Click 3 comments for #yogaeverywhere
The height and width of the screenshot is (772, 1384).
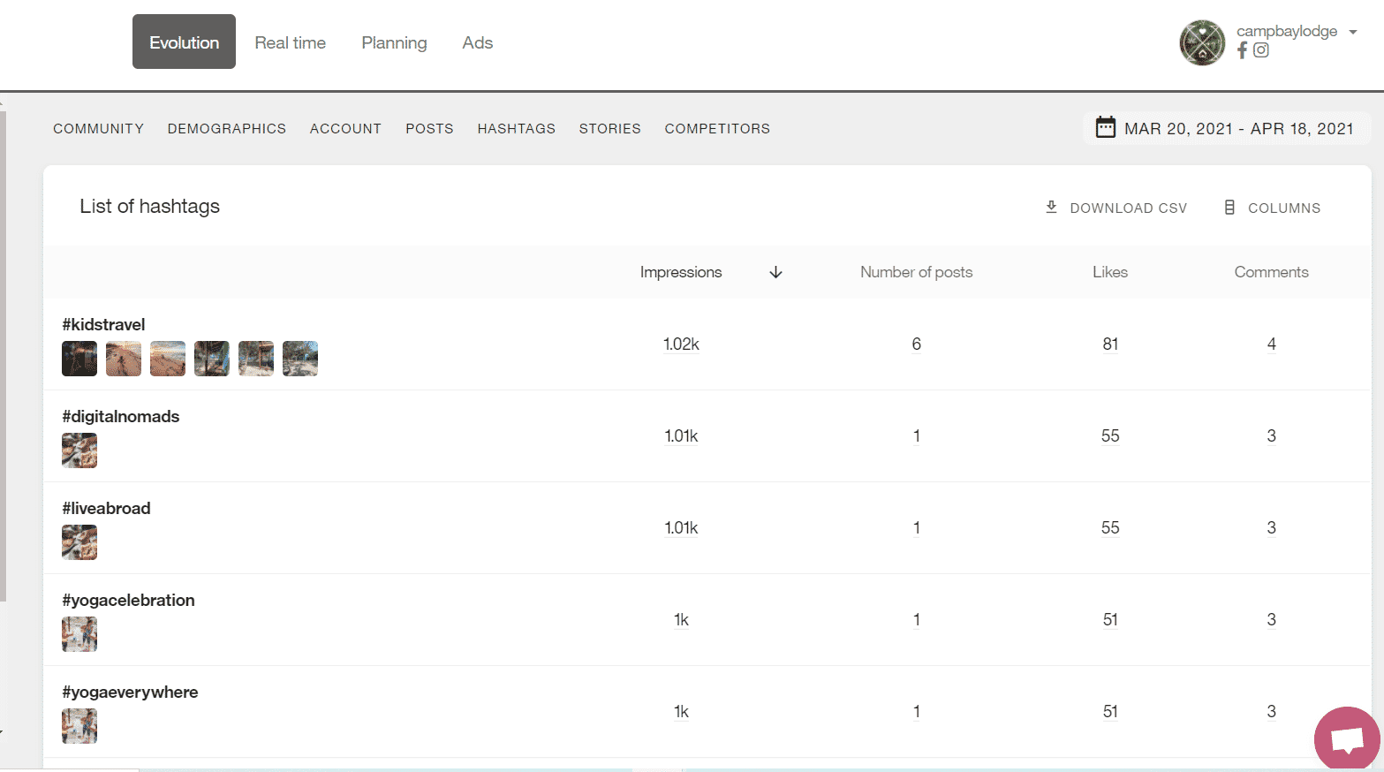[1271, 711]
